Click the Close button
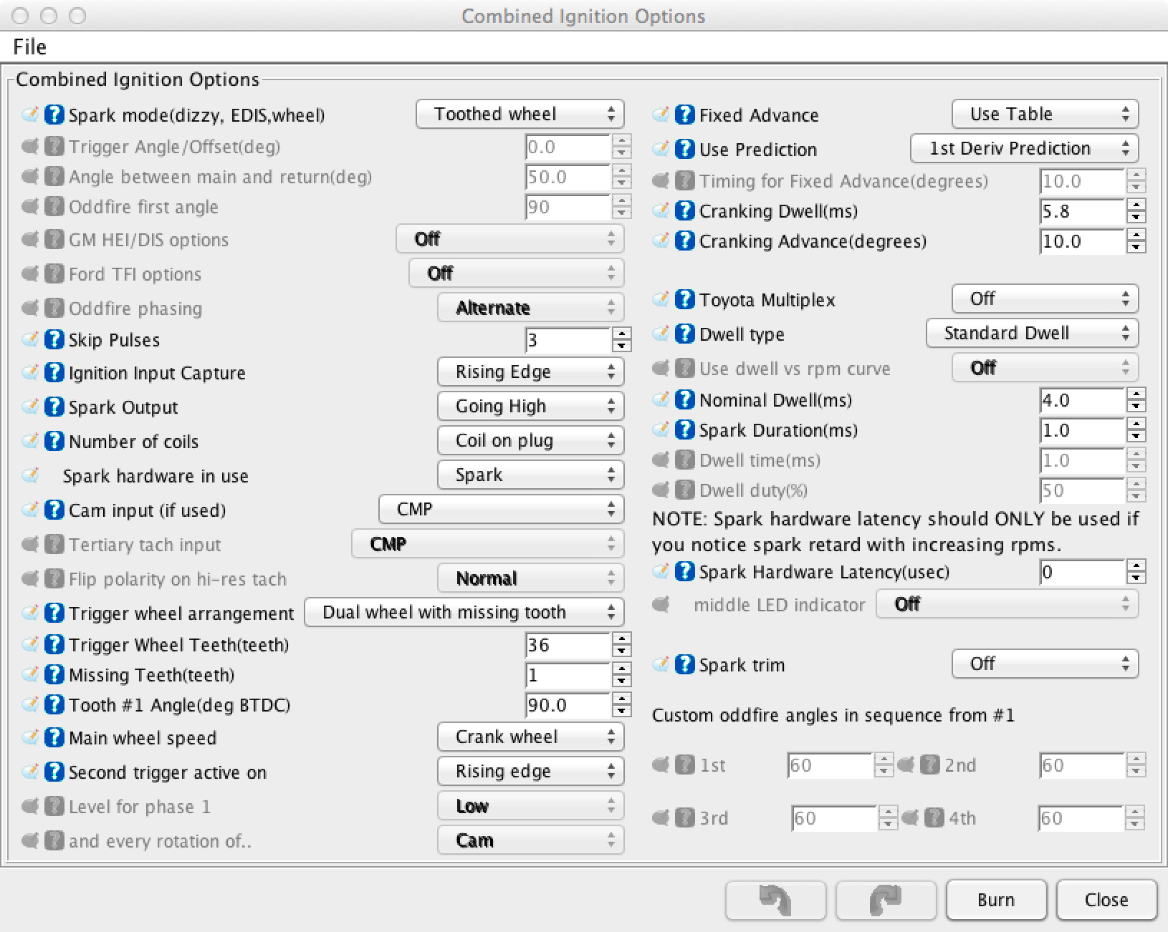The image size is (1168, 932). 1106,900
